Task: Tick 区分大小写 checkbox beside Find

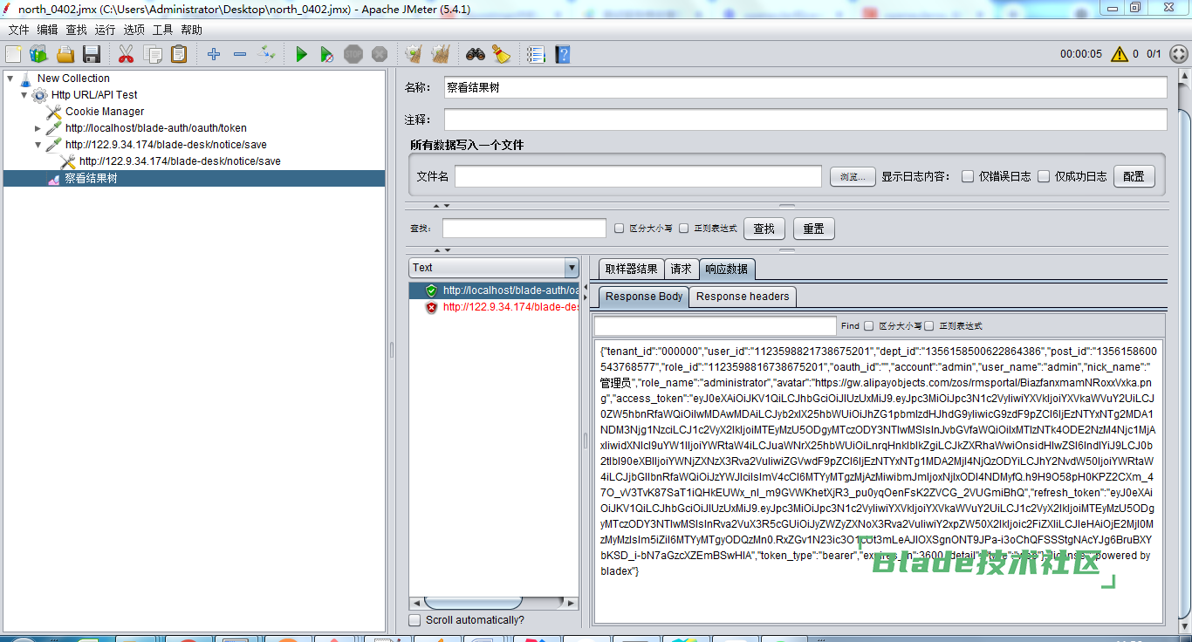Action: pos(869,326)
